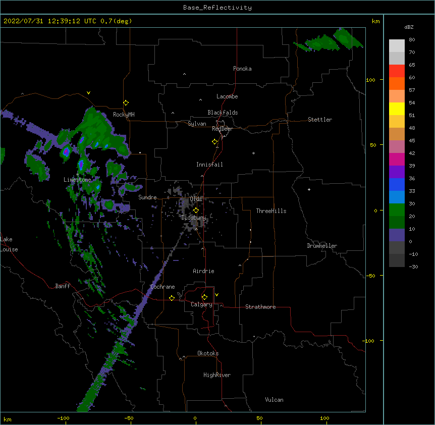
Task: Click the yellow V marker north of RockyMH
Action: [88, 93]
